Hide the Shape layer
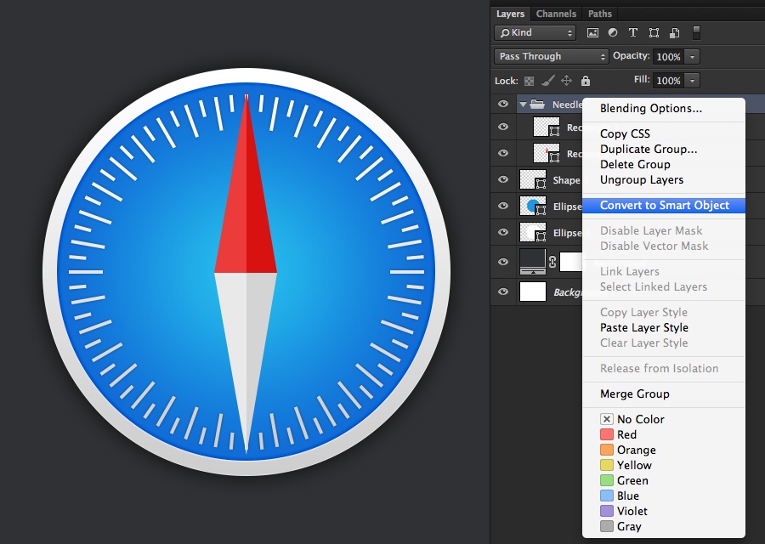 click(503, 179)
